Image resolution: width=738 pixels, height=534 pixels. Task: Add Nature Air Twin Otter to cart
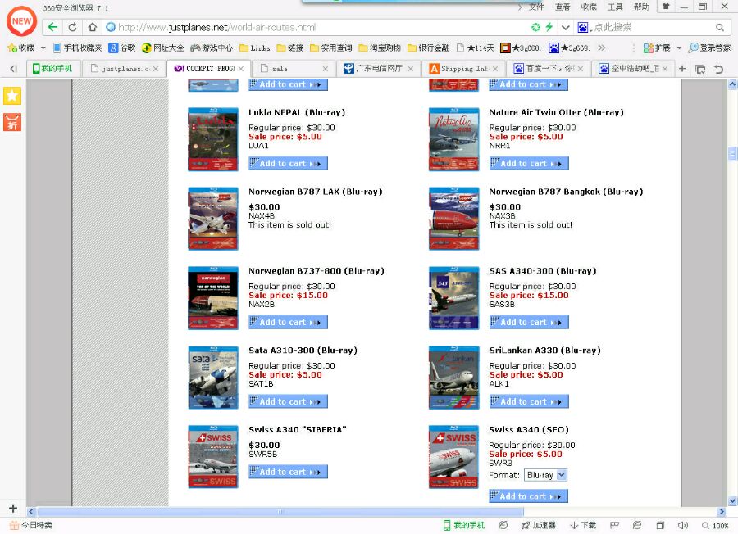pos(529,163)
